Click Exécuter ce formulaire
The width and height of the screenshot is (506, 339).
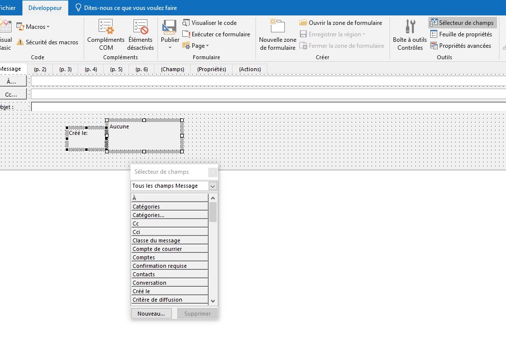(216, 34)
